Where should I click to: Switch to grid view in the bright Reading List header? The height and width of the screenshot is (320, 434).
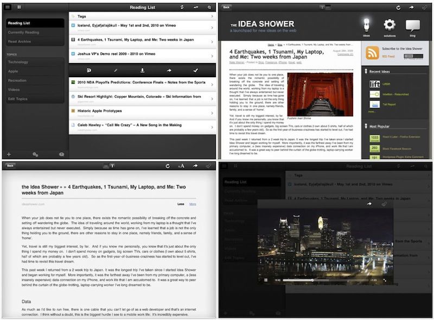pos(19,7)
